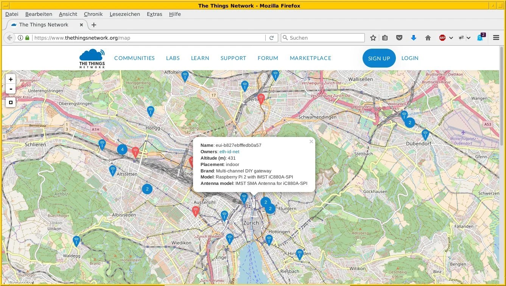Zoom out with the map minus control
This screenshot has width=506, height=286.
[10, 89]
